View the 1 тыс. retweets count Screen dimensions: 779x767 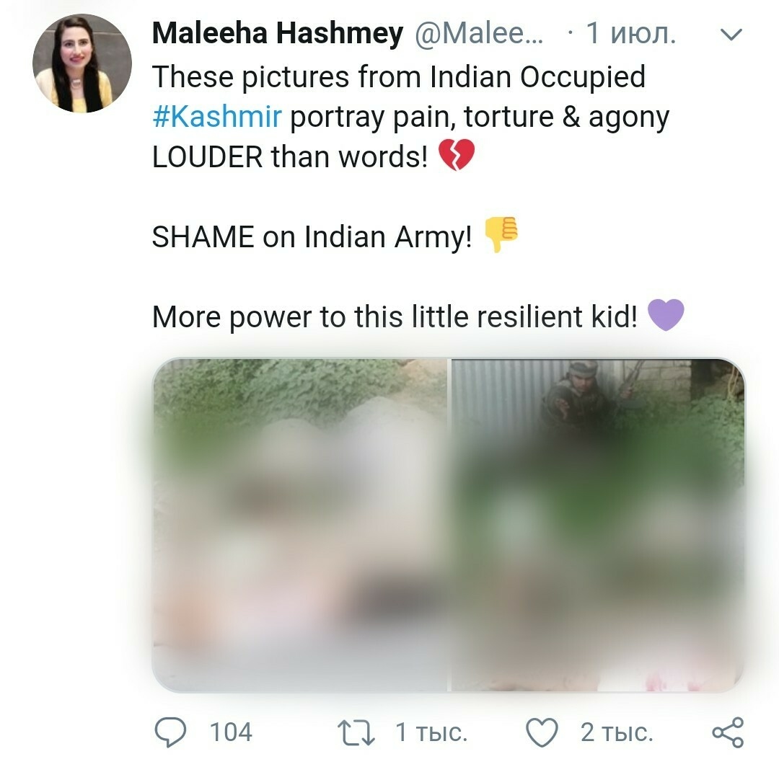[431, 732]
